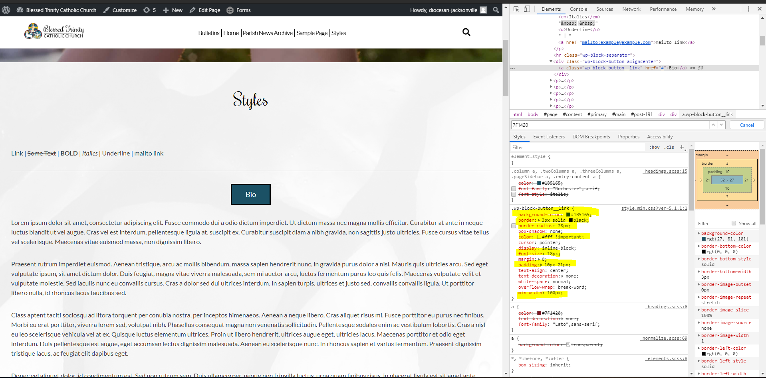Open color picker for black border swatch
The height and width of the screenshot is (378, 766).
[x=571, y=220]
